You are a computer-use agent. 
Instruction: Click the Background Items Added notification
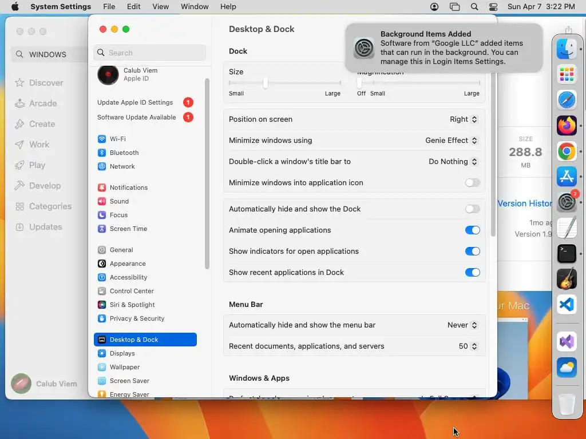pos(444,48)
